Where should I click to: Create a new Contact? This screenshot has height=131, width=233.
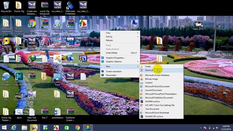coord(161,83)
